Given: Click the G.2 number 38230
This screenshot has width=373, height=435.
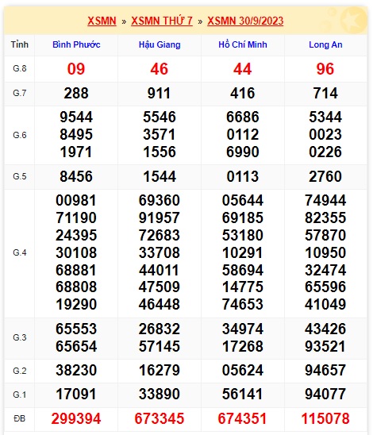Looking at the screenshot, I should coord(76,371).
